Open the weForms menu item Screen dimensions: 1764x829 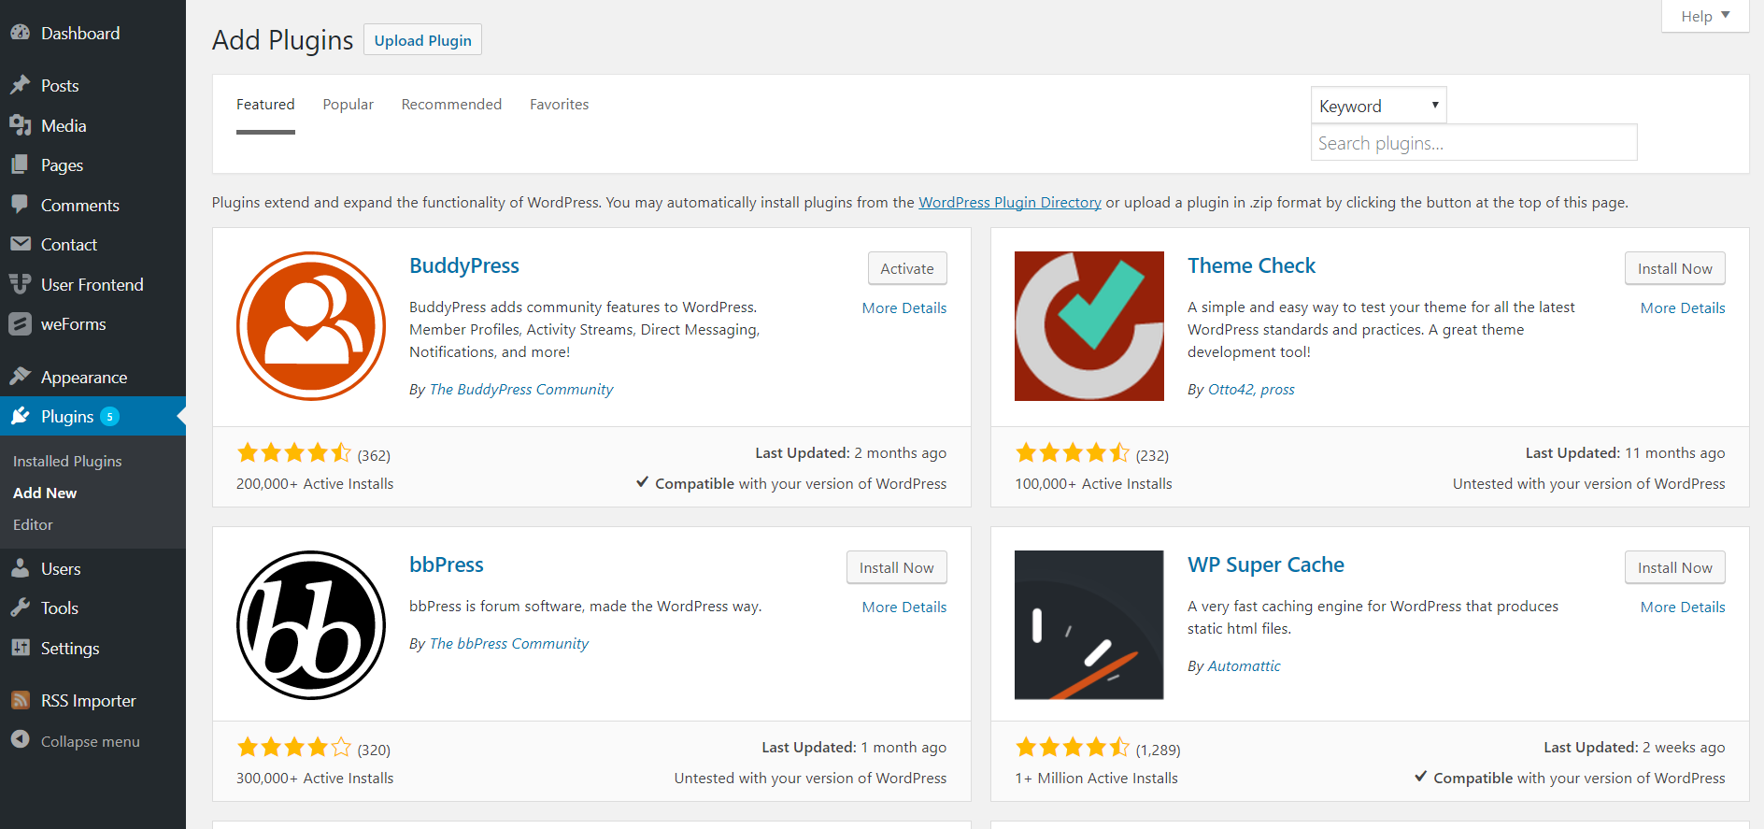[x=92, y=323]
